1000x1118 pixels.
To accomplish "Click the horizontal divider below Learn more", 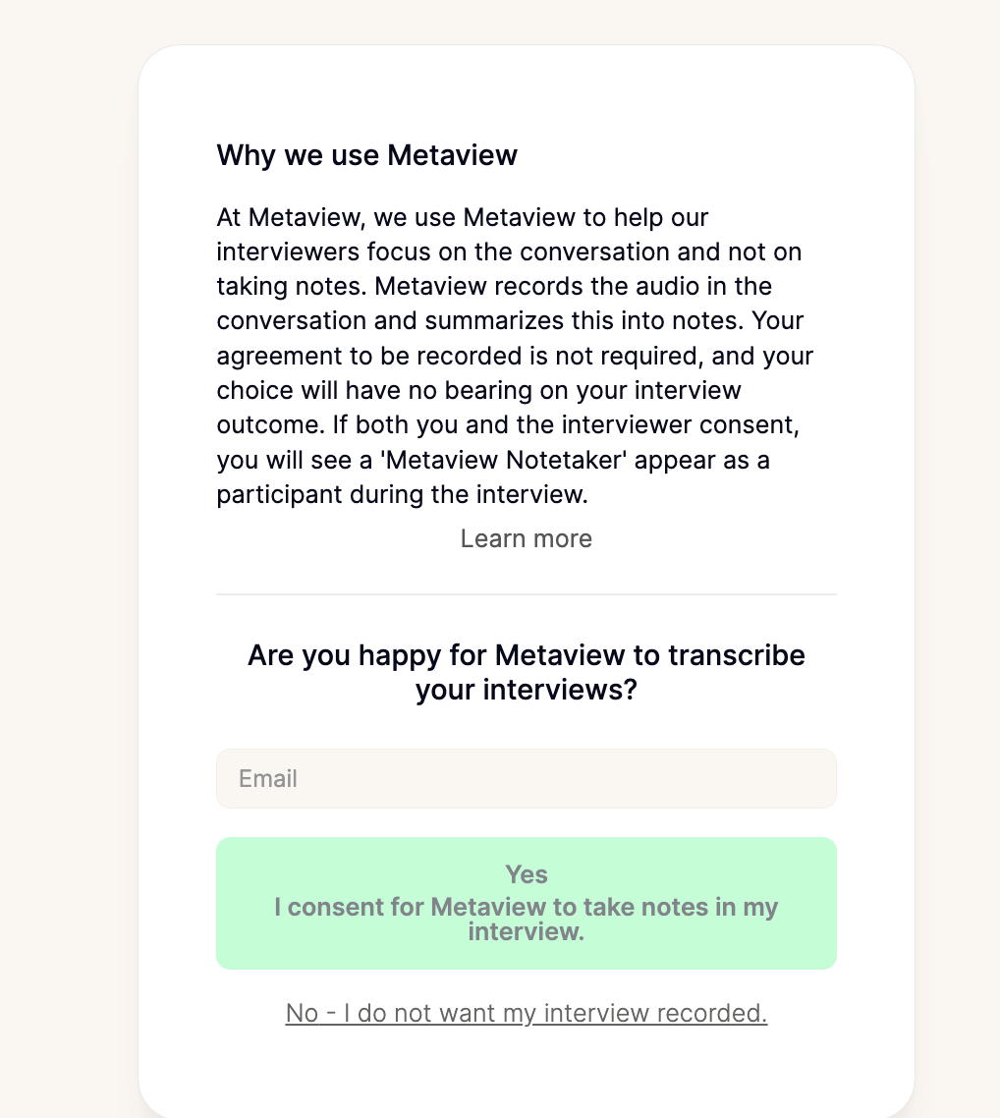I will click(x=526, y=594).
